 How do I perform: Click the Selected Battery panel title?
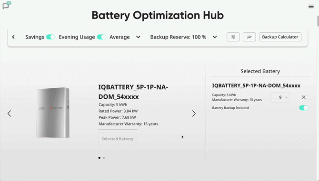pos(260,71)
